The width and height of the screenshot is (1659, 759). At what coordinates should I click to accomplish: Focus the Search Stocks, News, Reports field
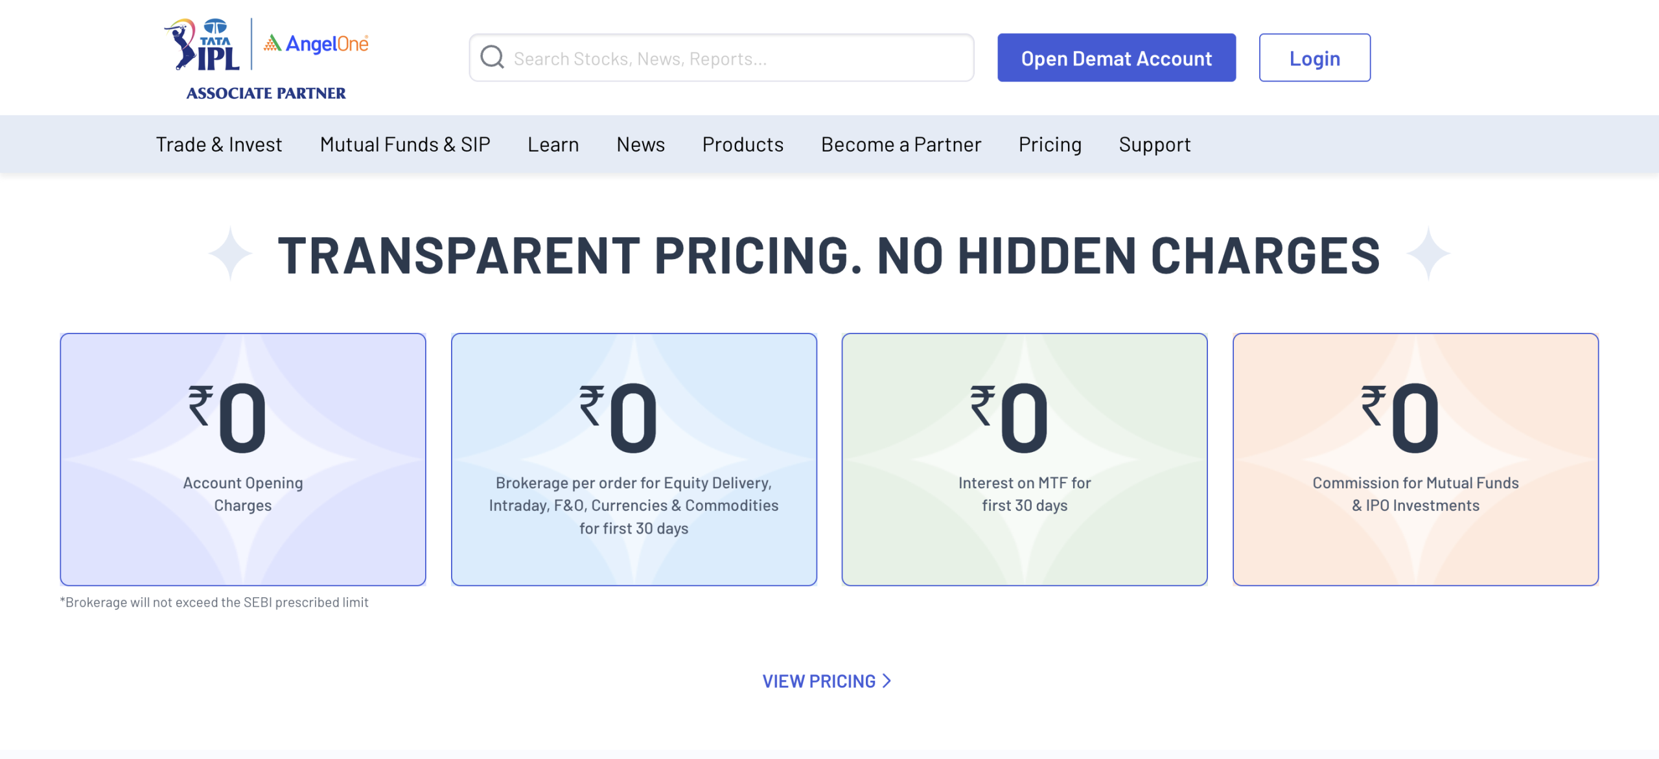(721, 58)
